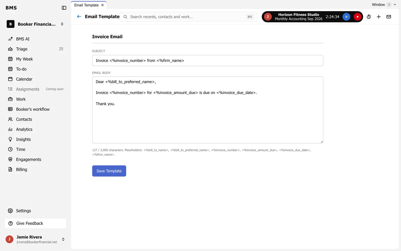Close the Email Template tab
Screen dimensions: 401x251
coord(102,5)
